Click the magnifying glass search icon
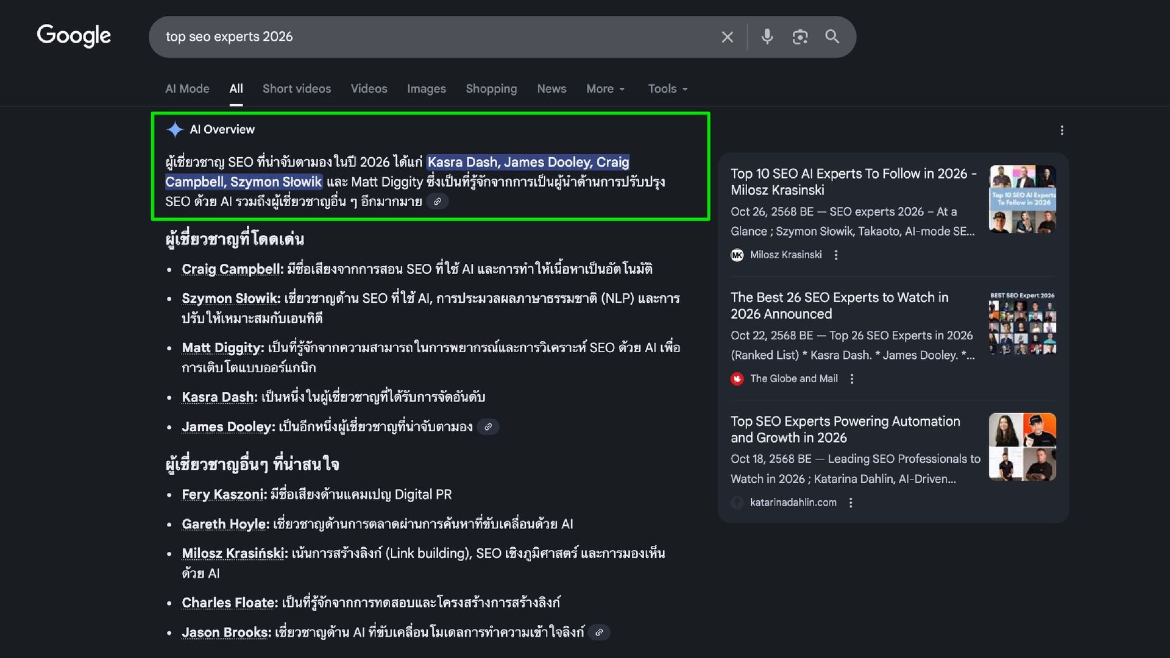The width and height of the screenshot is (1170, 658). [832, 37]
